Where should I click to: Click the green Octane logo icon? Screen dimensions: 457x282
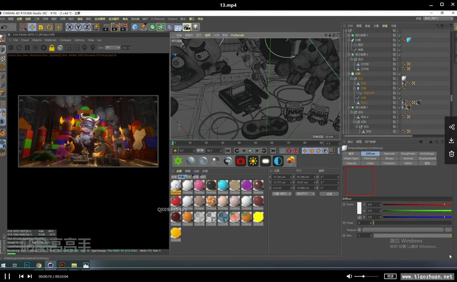[178, 161]
